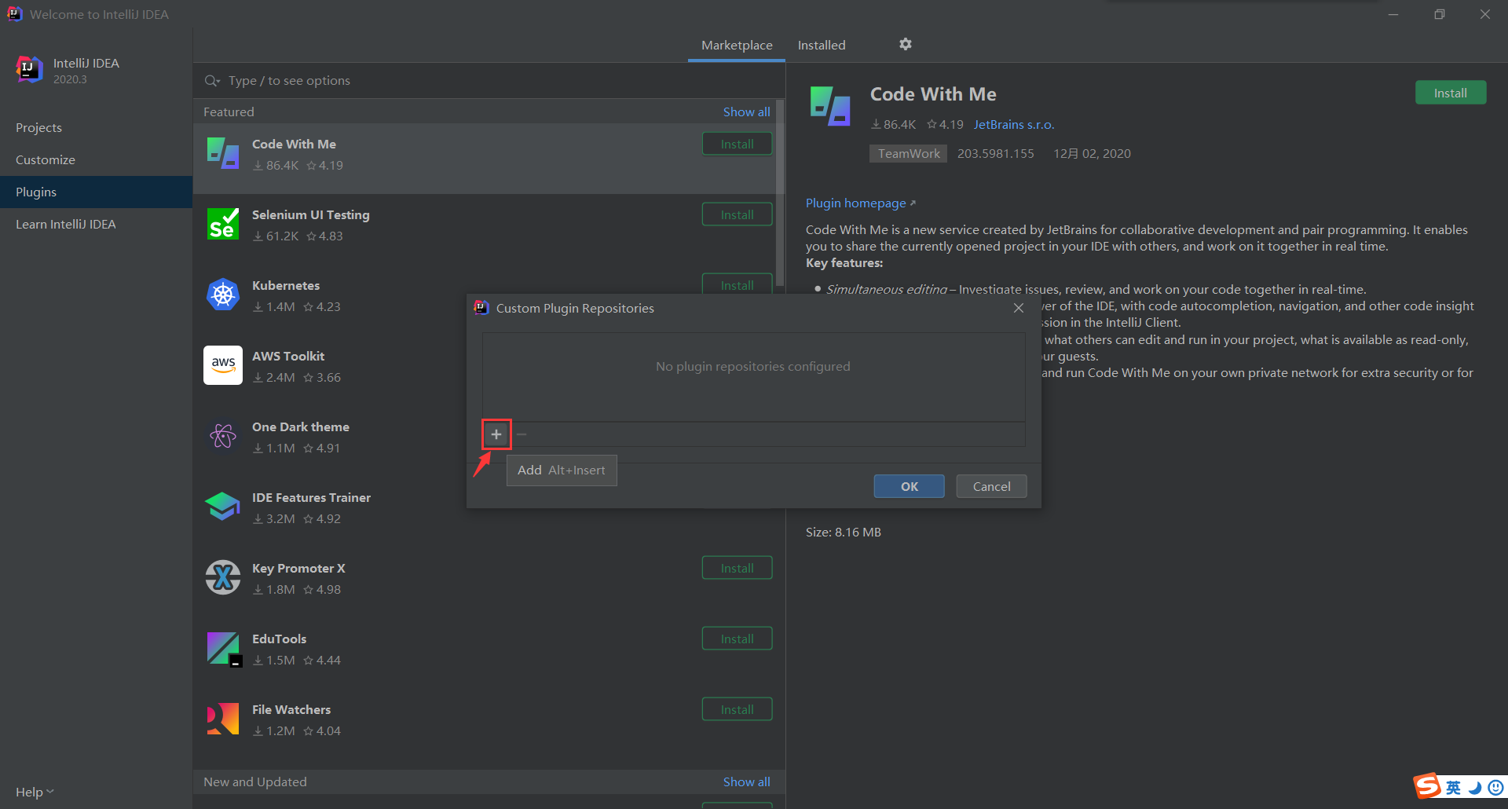The height and width of the screenshot is (809, 1508).
Task: Click the empty repositories list area
Action: (x=753, y=376)
